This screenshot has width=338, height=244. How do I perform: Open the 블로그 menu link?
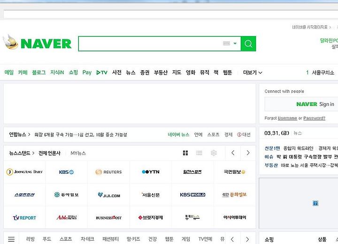click(39, 73)
